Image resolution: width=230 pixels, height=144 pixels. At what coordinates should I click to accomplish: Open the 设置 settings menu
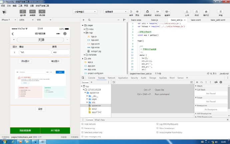point(32,6)
